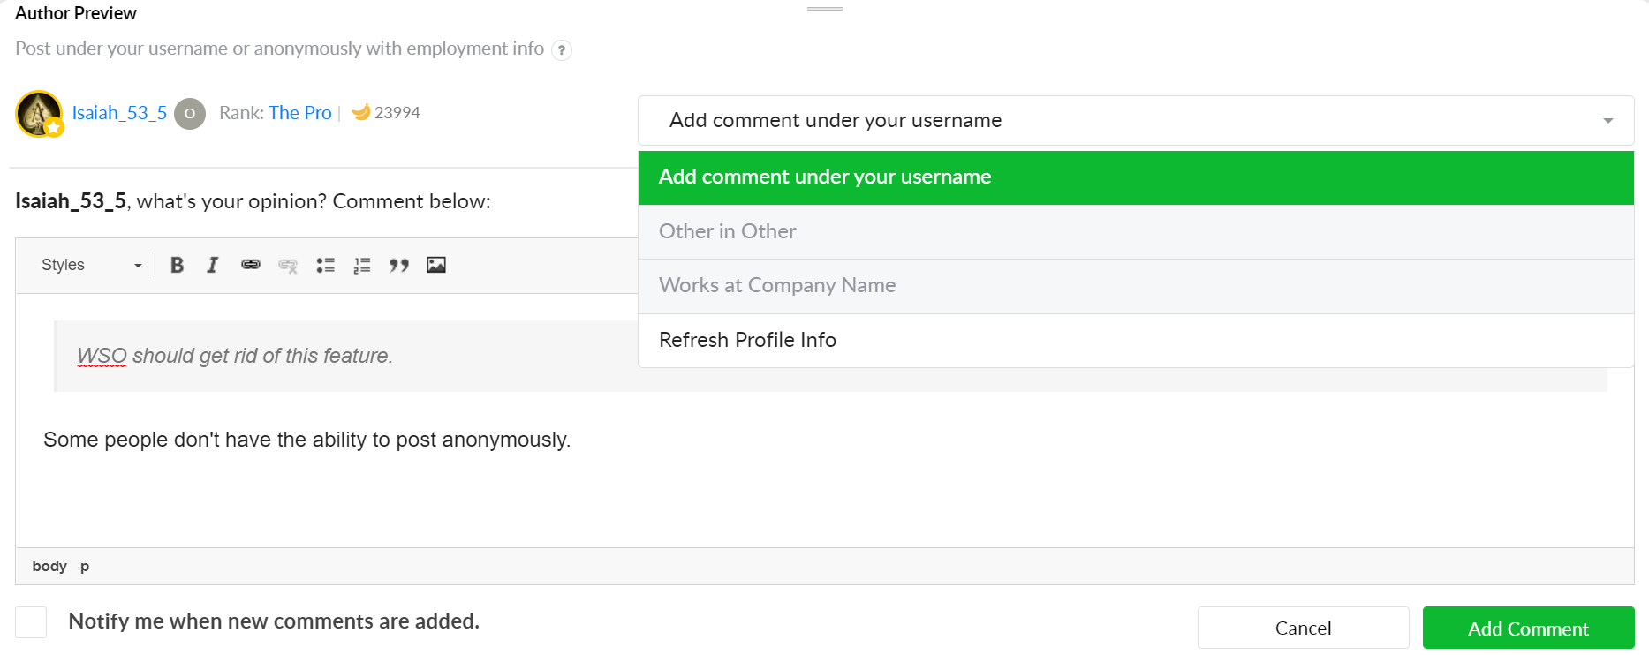Click the unlink icon in toolbar
This screenshot has width=1649, height=655.
[288, 265]
